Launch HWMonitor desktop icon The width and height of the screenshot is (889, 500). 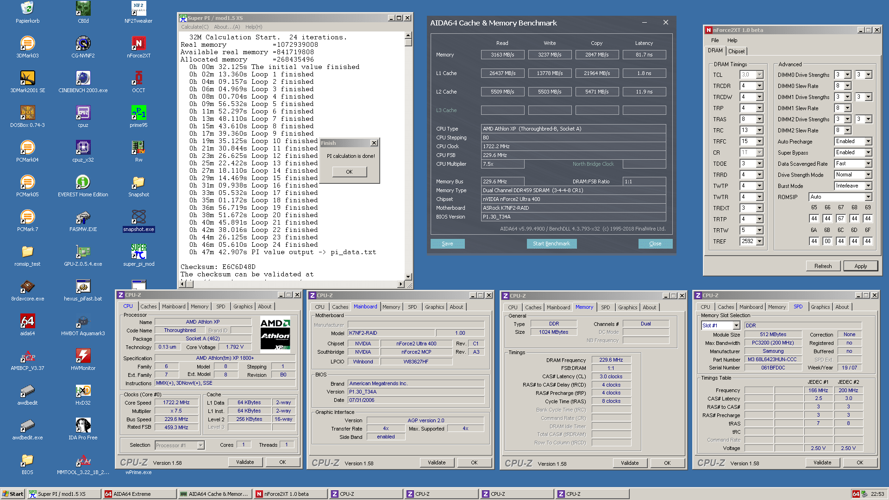coord(83,360)
